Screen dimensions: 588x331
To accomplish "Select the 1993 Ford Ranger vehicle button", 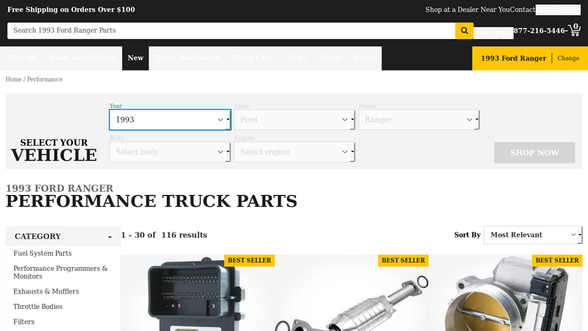I will click(x=513, y=58).
